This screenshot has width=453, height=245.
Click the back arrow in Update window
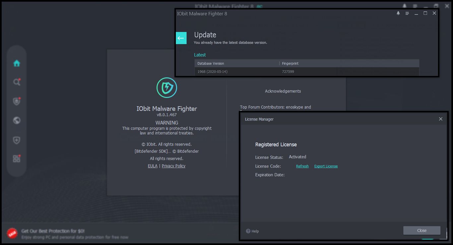tap(181, 38)
